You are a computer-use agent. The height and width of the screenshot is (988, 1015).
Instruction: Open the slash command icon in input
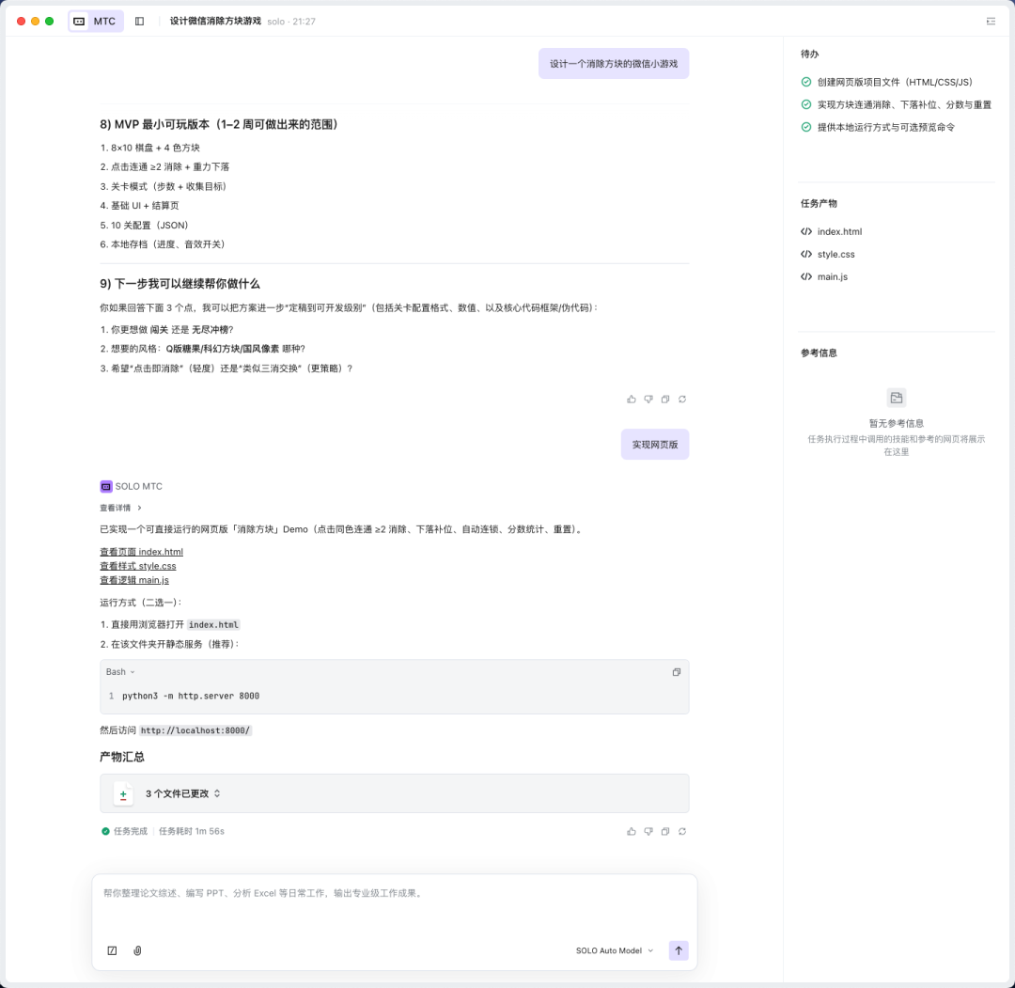click(112, 950)
